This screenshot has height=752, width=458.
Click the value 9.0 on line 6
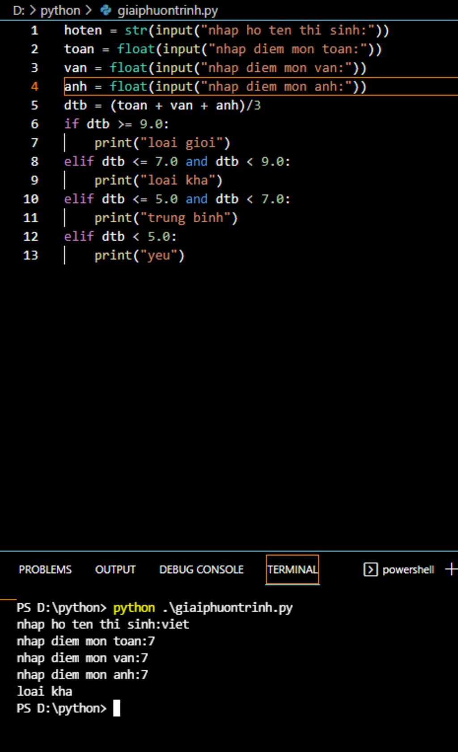click(x=151, y=124)
